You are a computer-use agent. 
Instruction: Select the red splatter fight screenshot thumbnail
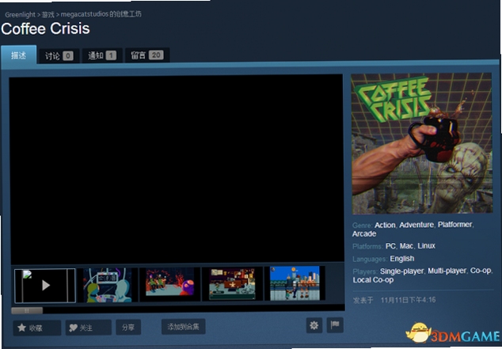coord(169,282)
